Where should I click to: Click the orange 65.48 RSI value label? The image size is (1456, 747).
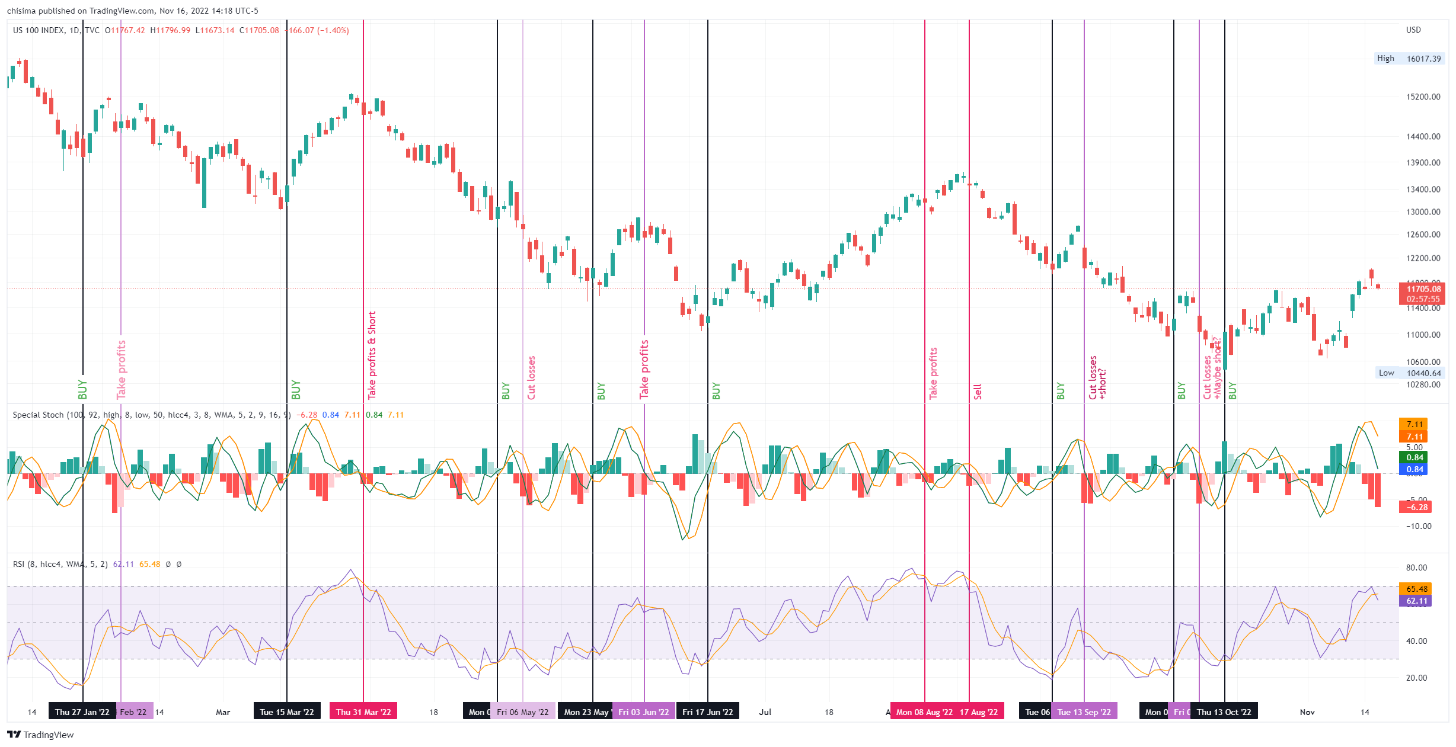(1416, 589)
